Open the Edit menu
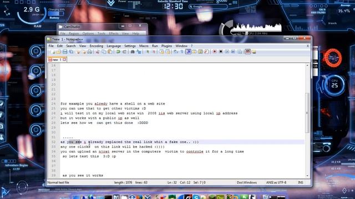Image resolution: width=355 pixels, height=199 pixels. [x=60, y=46]
